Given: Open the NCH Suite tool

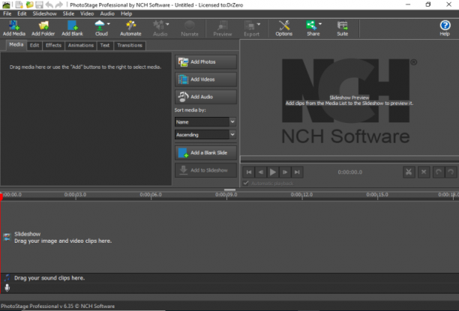Looking at the screenshot, I should (342, 28).
